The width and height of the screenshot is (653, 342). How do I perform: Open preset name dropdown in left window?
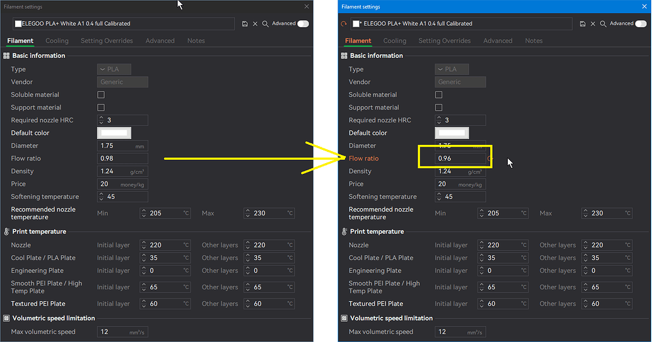point(124,24)
